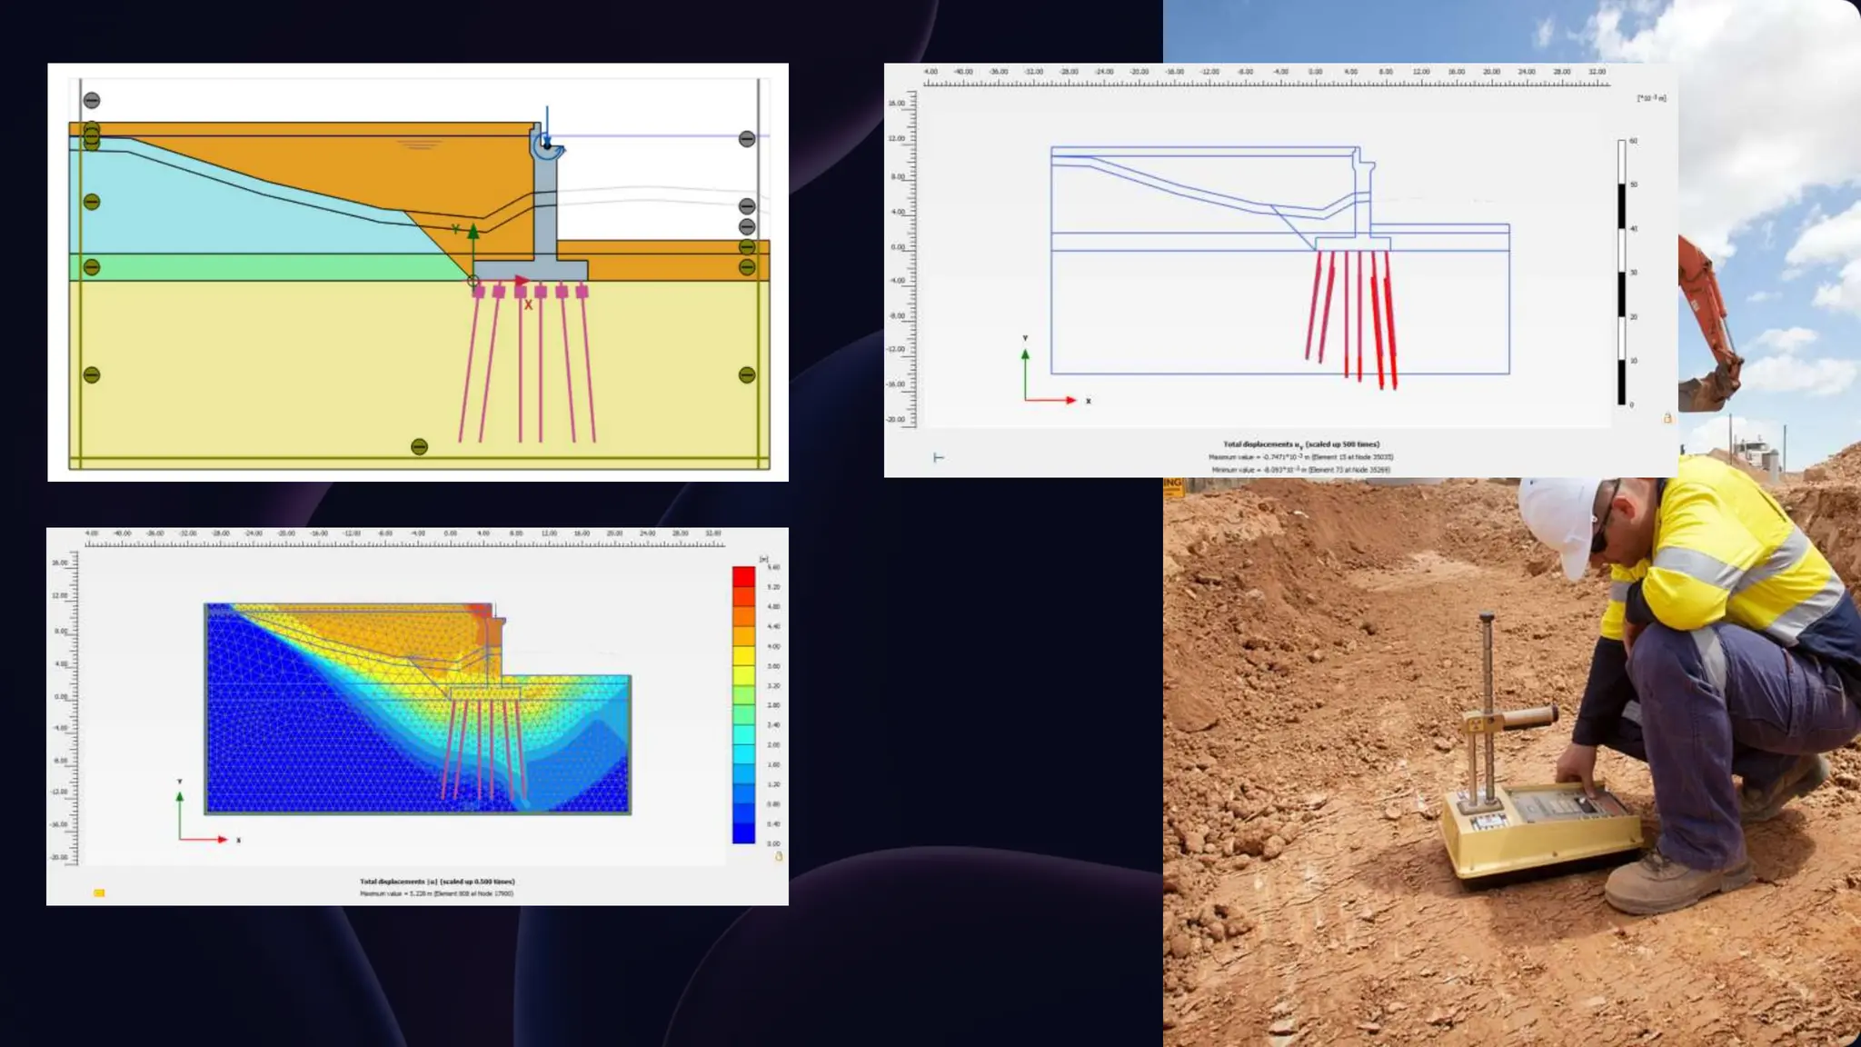This screenshot has width=1861, height=1047.
Task: Click the olive marker at bottom center of model
Action: (419, 447)
